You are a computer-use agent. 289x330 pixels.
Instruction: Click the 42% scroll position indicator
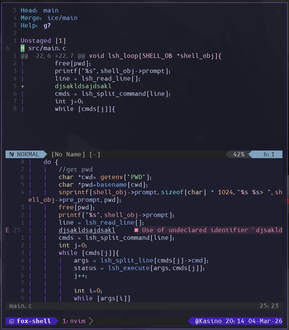pyautogui.click(x=239, y=154)
